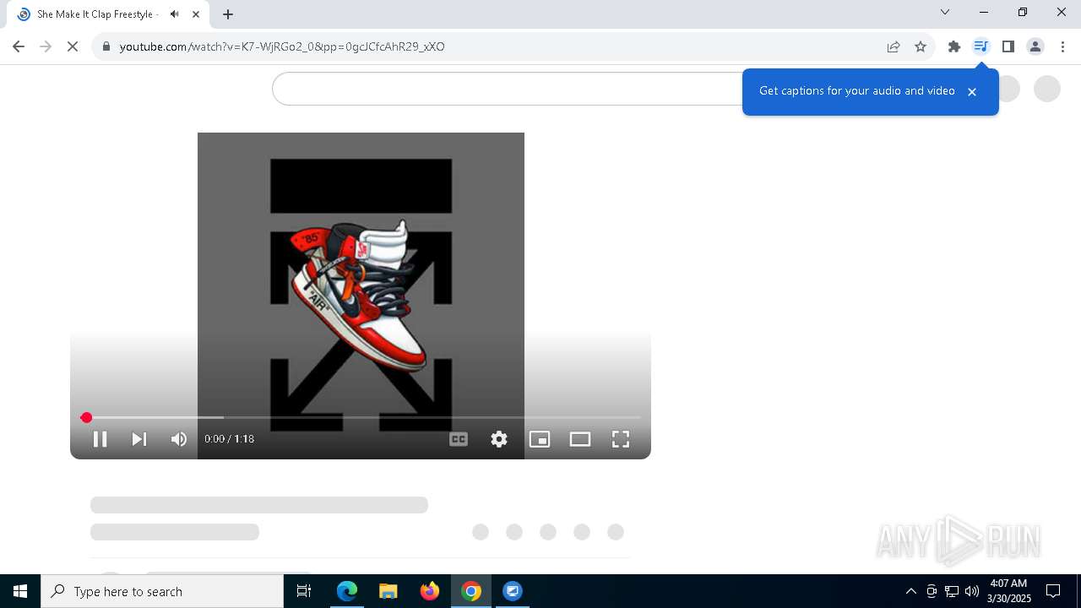
Task: Skip to the next video
Action: tap(139, 439)
